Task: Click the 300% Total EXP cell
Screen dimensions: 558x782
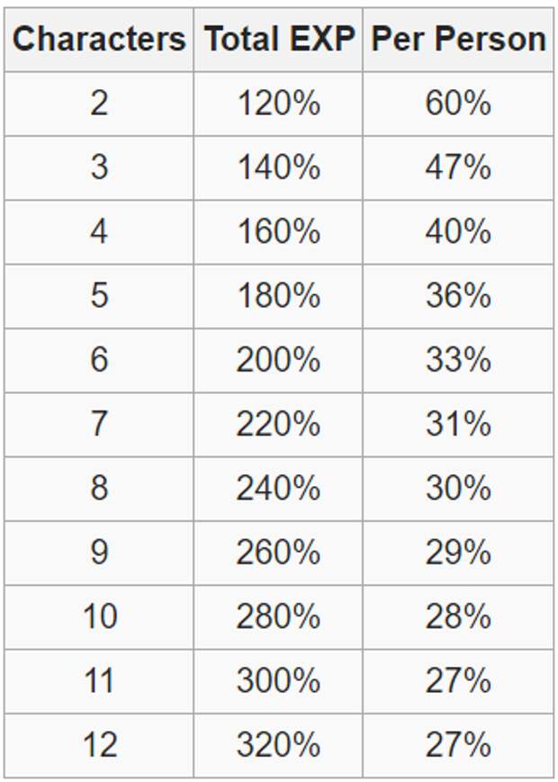Action: click(x=278, y=680)
